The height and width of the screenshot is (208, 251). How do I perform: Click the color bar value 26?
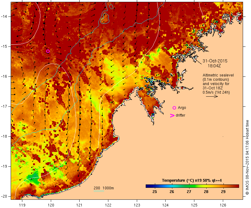click(x=172, y=192)
